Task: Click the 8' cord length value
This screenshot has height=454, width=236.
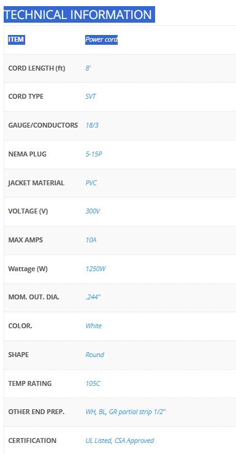Action: 88,68
